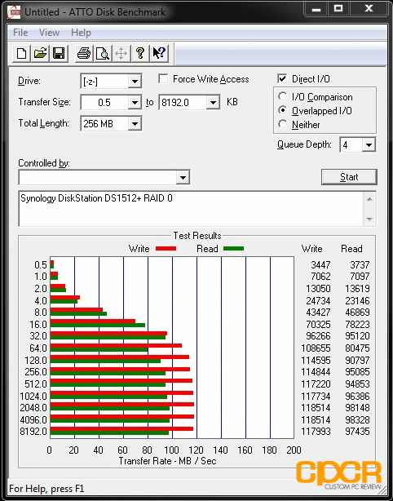
Task: Click the status bar help text
Action: pyautogui.click(x=46, y=489)
